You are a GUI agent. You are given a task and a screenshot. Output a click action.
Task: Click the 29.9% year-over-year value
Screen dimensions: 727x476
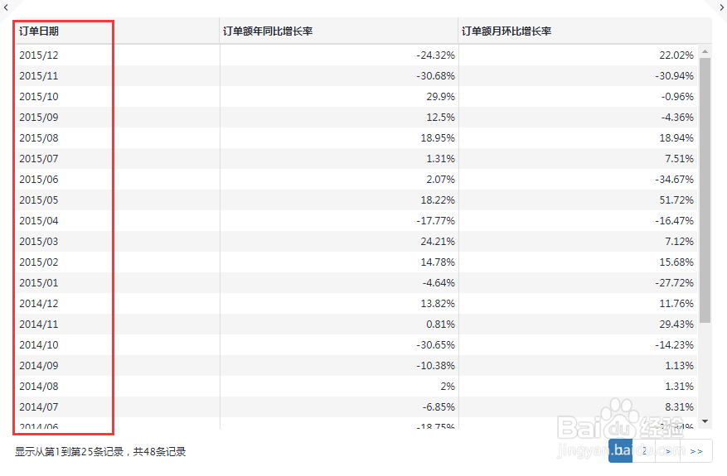439,97
